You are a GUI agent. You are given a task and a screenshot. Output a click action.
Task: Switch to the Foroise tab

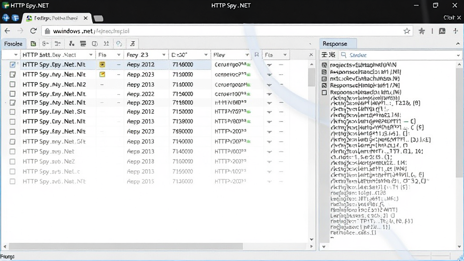(x=13, y=44)
